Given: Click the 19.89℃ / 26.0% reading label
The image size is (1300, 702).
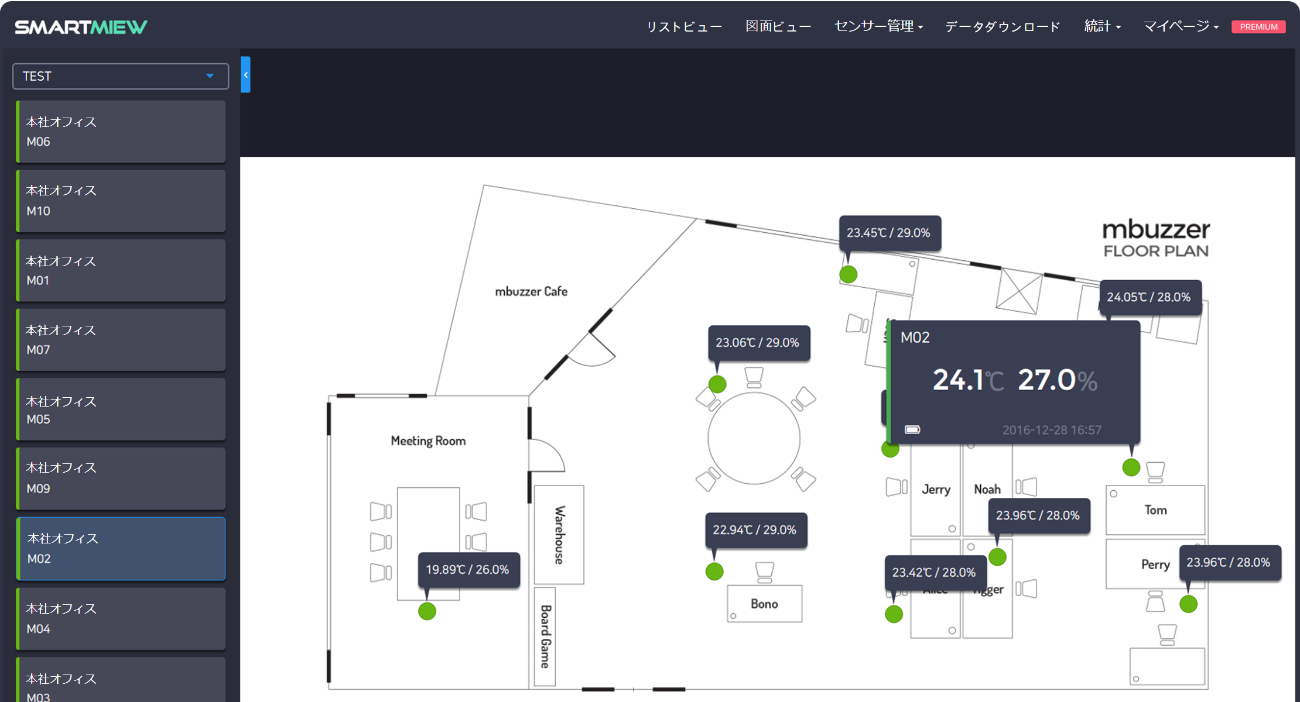Looking at the screenshot, I should point(468,569).
